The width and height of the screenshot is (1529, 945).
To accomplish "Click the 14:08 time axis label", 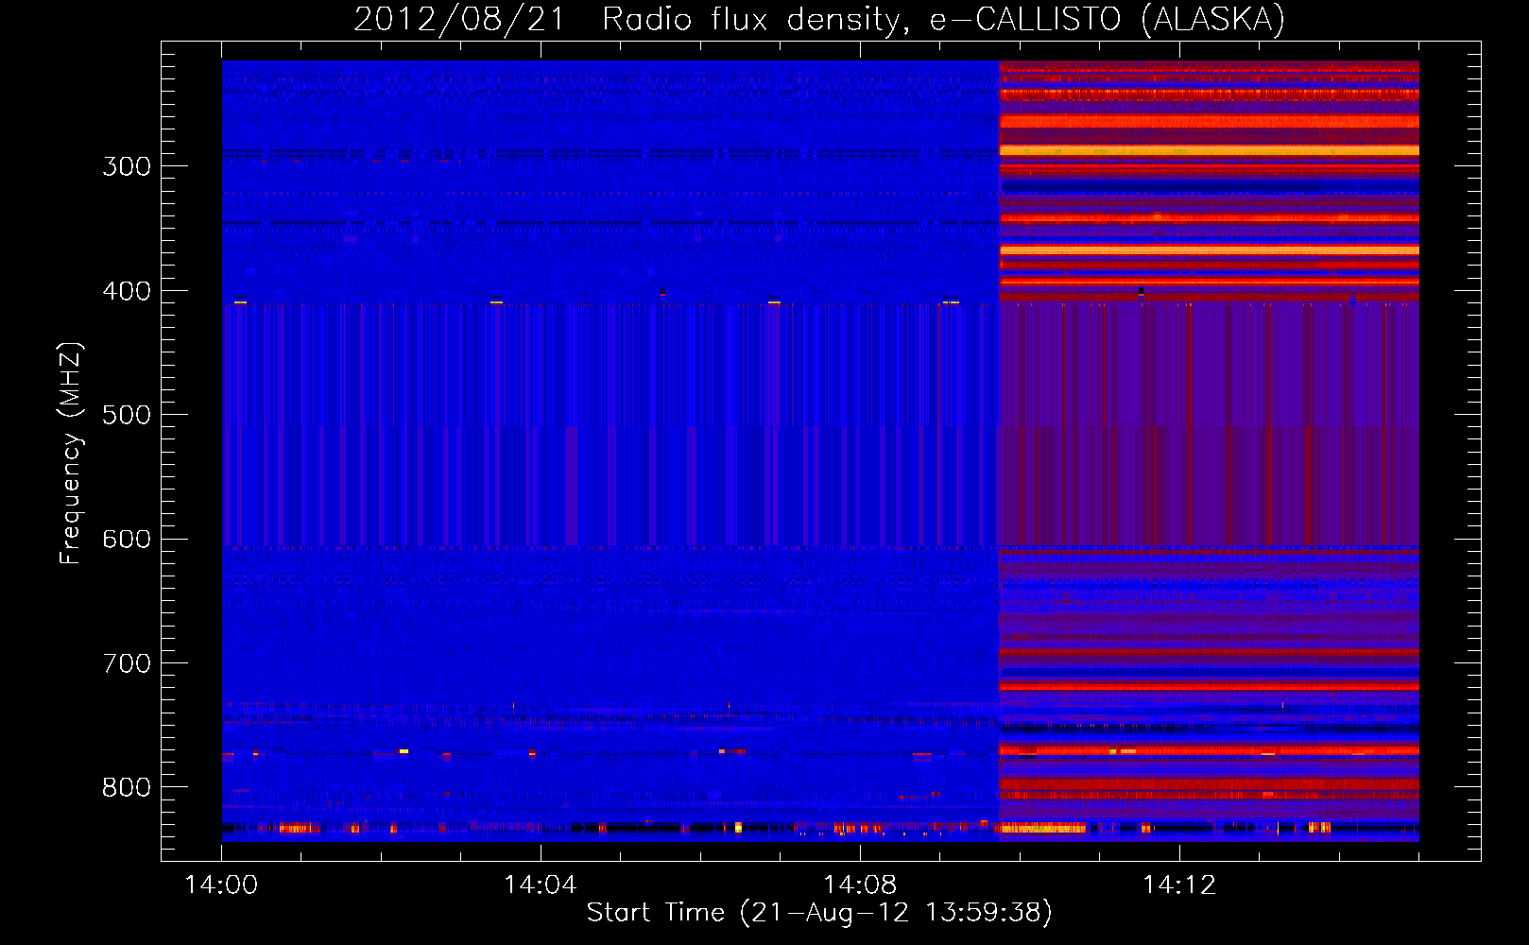I will [x=860, y=885].
